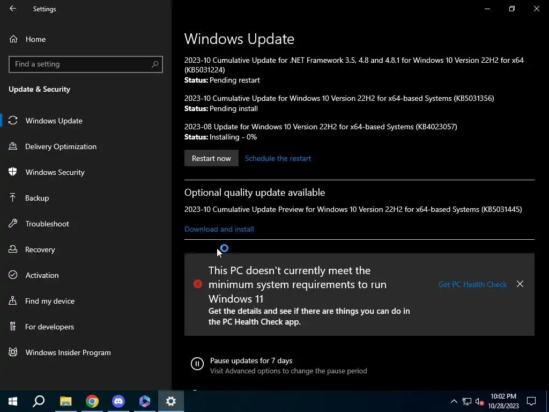Click Get PC Health Check link

click(x=473, y=284)
